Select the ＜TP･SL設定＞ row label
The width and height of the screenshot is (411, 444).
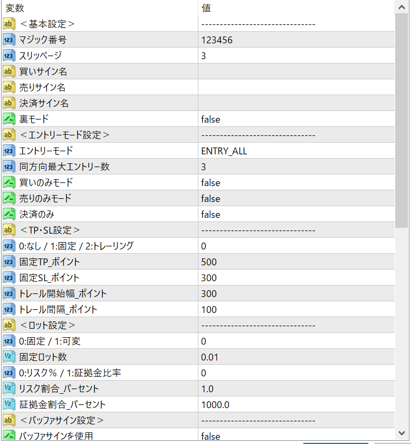[50, 230]
